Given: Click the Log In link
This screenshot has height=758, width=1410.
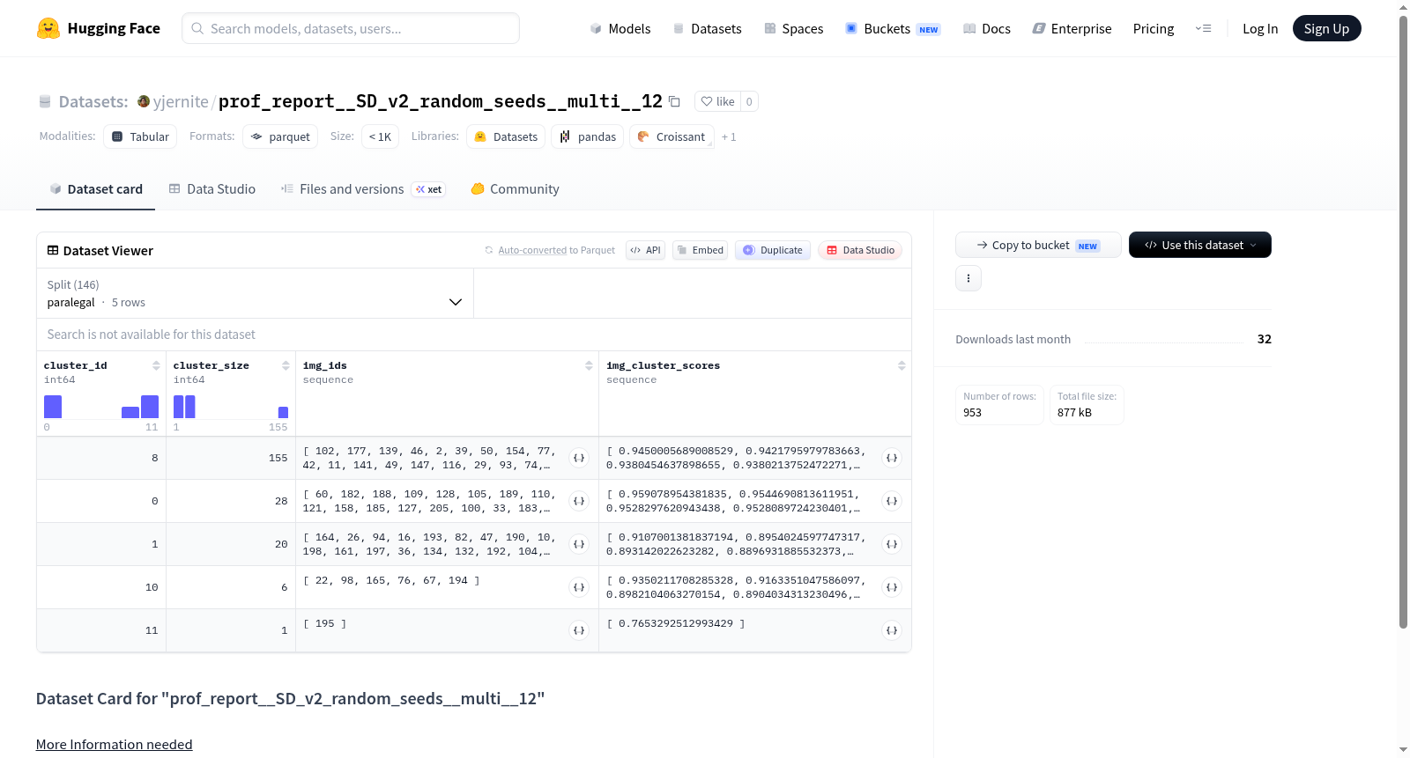Looking at the screenshot, I should [1260, 28].
